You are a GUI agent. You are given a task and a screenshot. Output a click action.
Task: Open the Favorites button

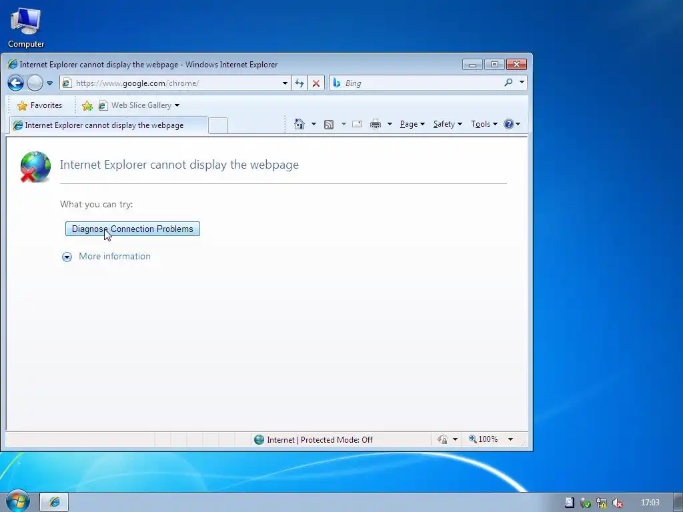coord(39,105)
